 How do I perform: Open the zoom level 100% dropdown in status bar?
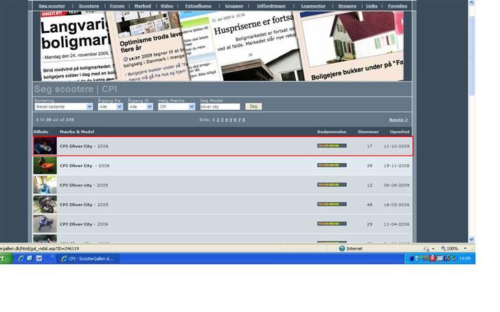click(453, 248)
